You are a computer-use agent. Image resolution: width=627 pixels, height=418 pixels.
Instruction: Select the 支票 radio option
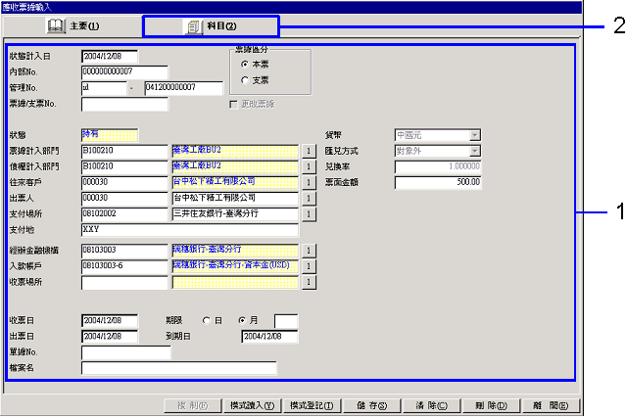pyautogui.click(x=242, y=79)
